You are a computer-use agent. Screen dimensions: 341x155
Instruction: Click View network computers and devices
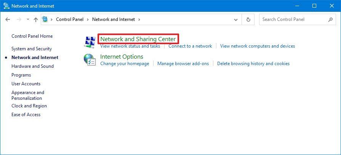coord(258,46)
